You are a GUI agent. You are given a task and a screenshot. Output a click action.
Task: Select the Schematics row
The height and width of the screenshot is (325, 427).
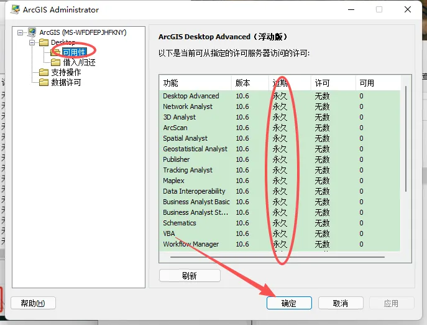point(280,223)
